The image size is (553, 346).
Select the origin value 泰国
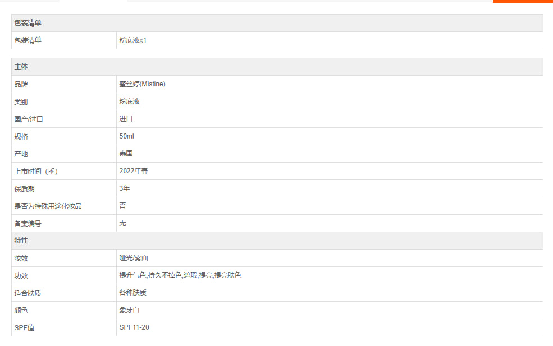pos(126,154)
